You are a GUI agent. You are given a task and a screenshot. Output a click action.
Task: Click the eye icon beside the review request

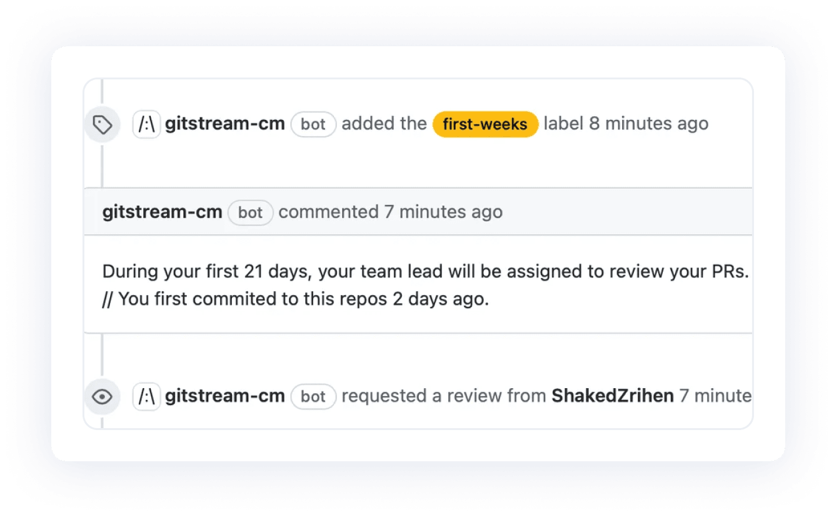102,396
